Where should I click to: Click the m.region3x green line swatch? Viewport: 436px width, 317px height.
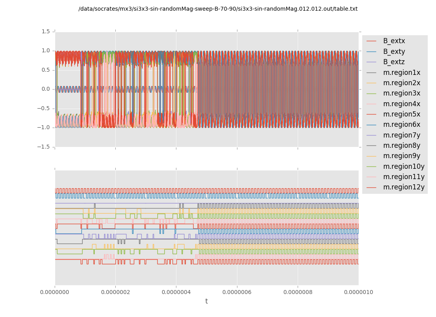click(371, 94)
